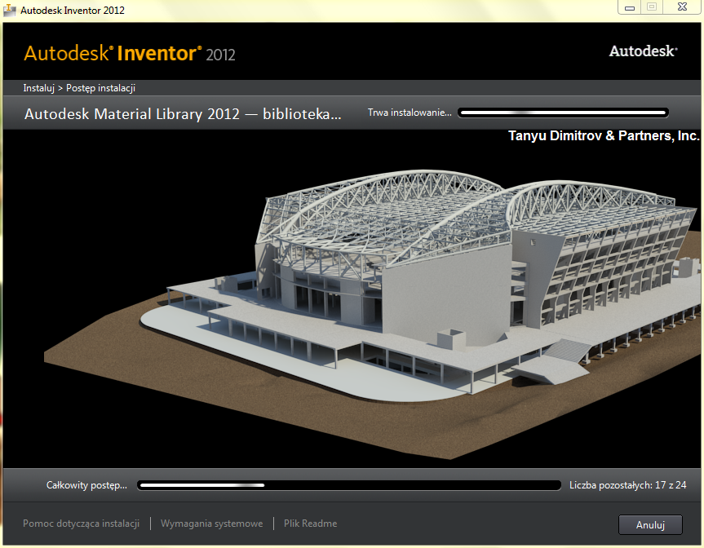This screenshot has width=704, height=548.
Task: Open the Plik Readme link
Action: 310,524
